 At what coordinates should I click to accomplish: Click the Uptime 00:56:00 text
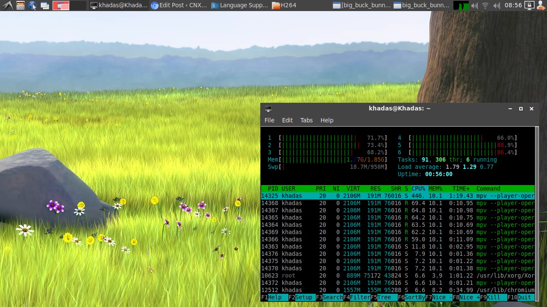pyautogui.click(x=425, y=174)
